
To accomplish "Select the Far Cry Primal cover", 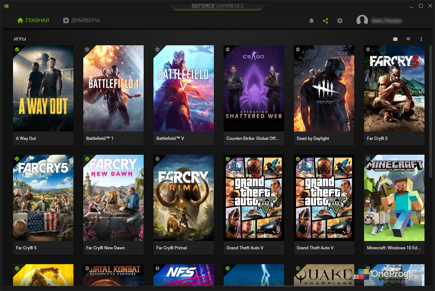I will [183, 198].
